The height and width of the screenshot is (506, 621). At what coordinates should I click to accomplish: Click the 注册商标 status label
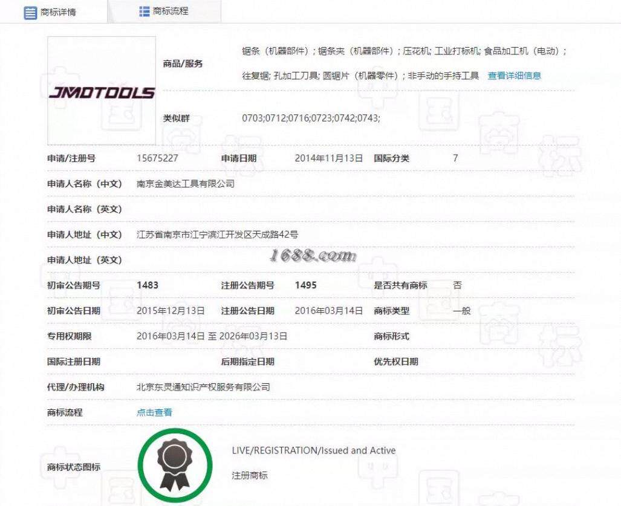coord(250,476)
